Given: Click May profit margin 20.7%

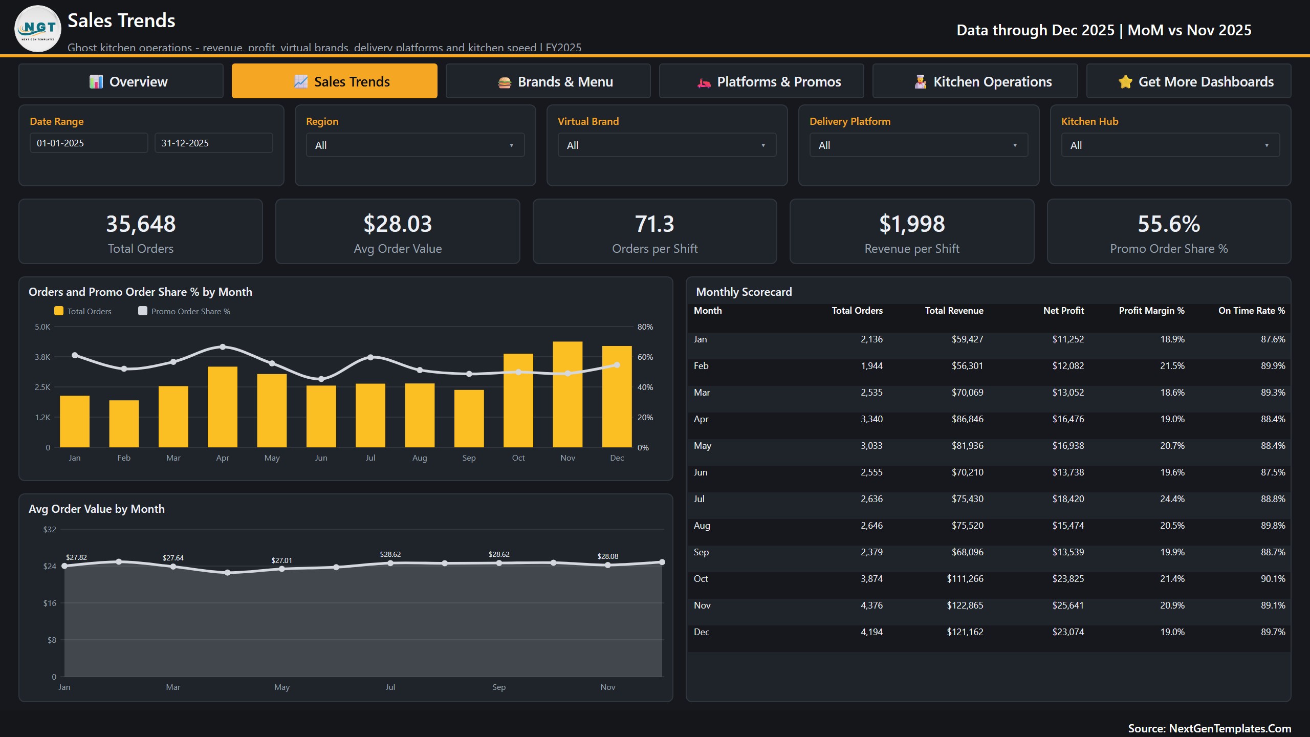Looking at the screenshot, I should 1172,446.
